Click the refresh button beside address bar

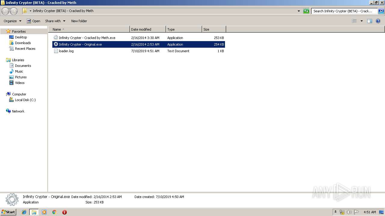pyautogui.click(x=306, y=11)
